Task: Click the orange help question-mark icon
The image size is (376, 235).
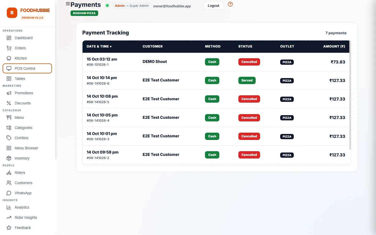Action: pyautogui.click(x=230, y=4)
